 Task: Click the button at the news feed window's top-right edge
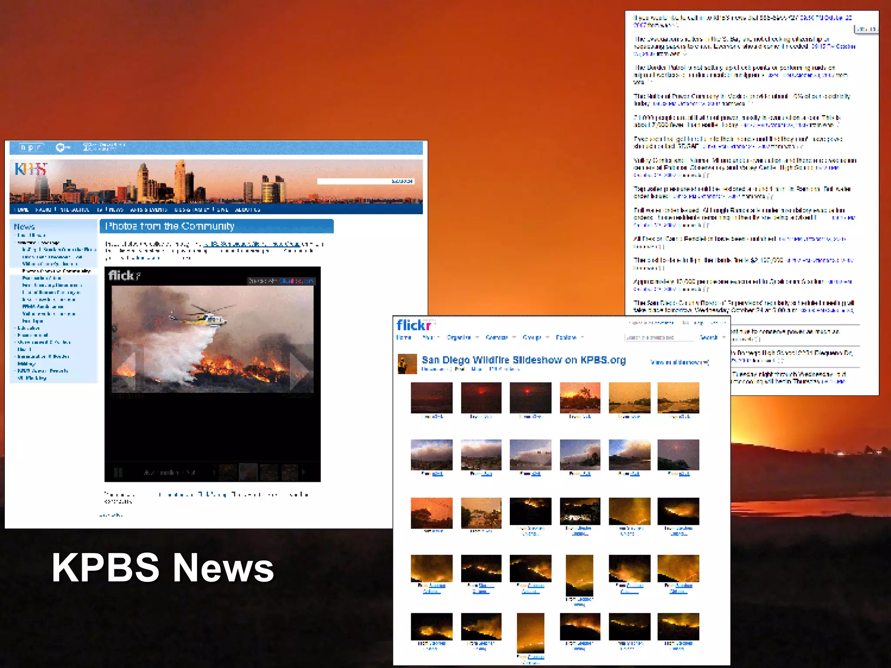pos(867,29)
